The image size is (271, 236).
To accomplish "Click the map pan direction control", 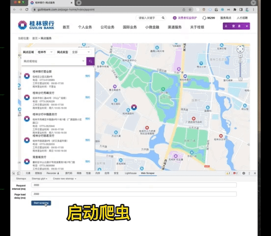I will coord(240,49).
